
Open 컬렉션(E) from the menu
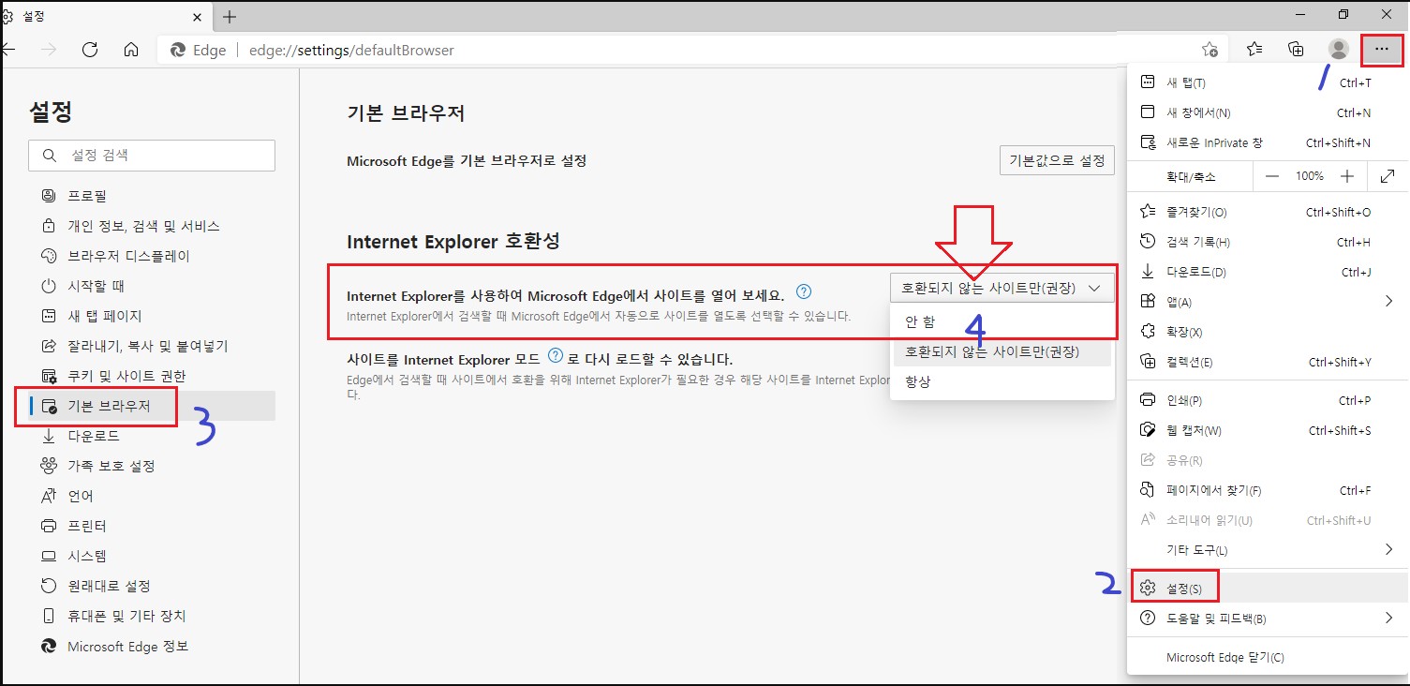coord(1268,362)
